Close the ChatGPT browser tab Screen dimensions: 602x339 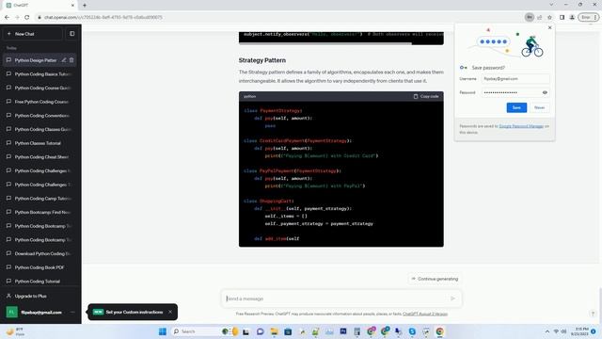point(72,6)
